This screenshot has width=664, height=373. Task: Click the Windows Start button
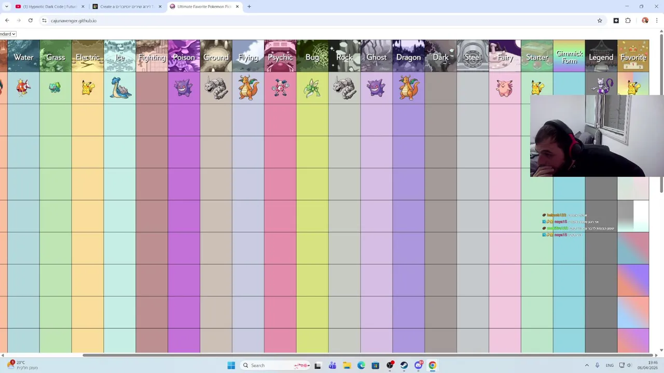[231, 365]
